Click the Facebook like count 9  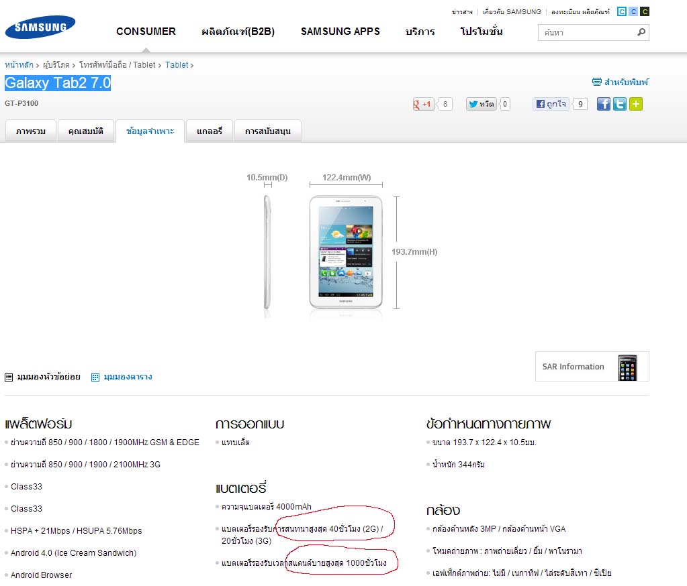[580, 104]
